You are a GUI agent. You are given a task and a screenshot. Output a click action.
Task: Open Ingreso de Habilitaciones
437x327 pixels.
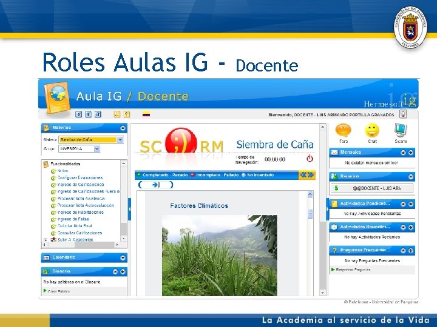tap(81, 212)
